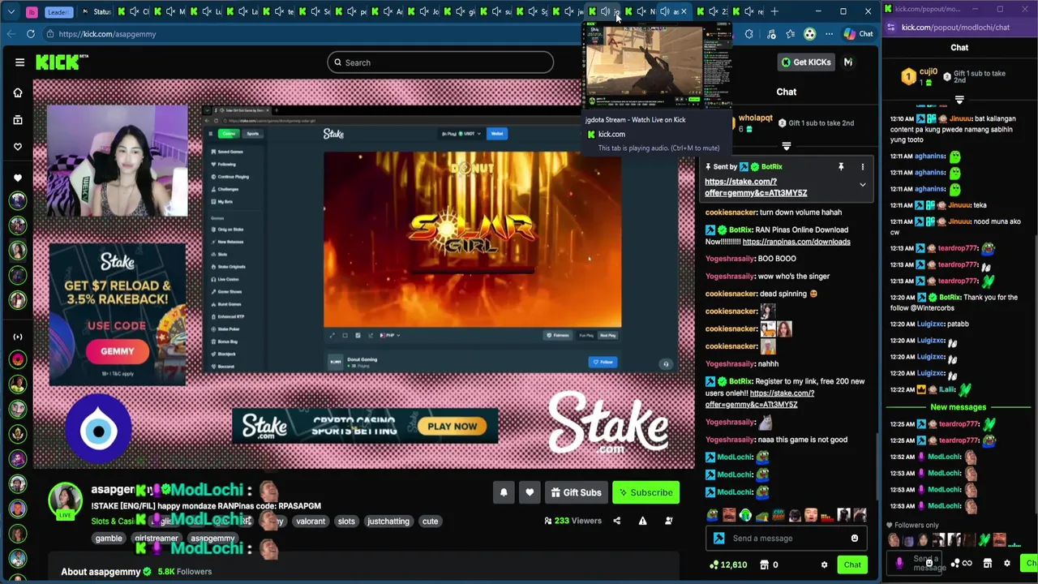Open shop icon in popout chat

point(987,563)
